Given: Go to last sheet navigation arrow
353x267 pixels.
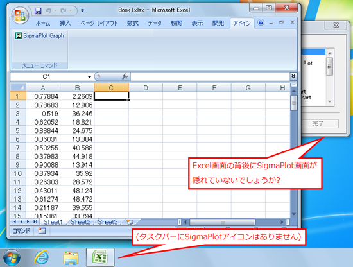Looking at the screenshot, I should [35, 221].
